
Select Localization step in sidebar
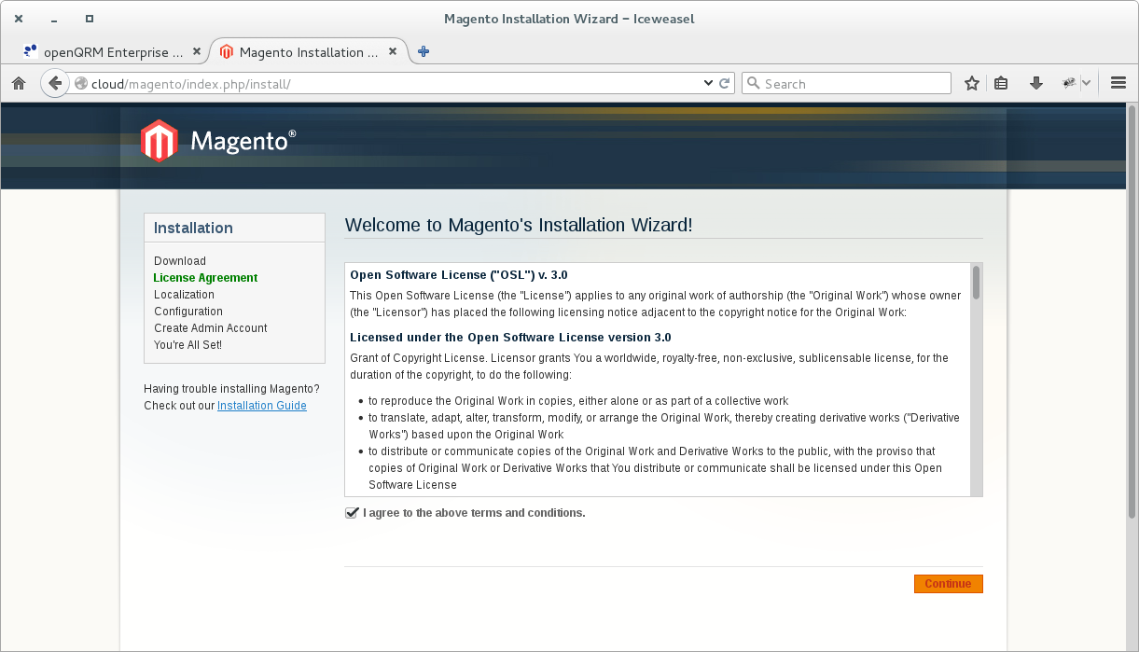(x=184, y=295)
